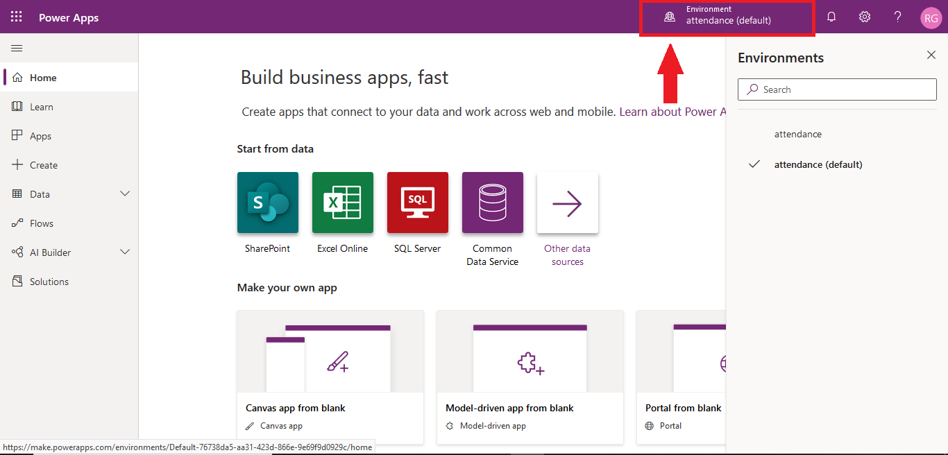Expand the AI Builder section chevron

[125, 252]
